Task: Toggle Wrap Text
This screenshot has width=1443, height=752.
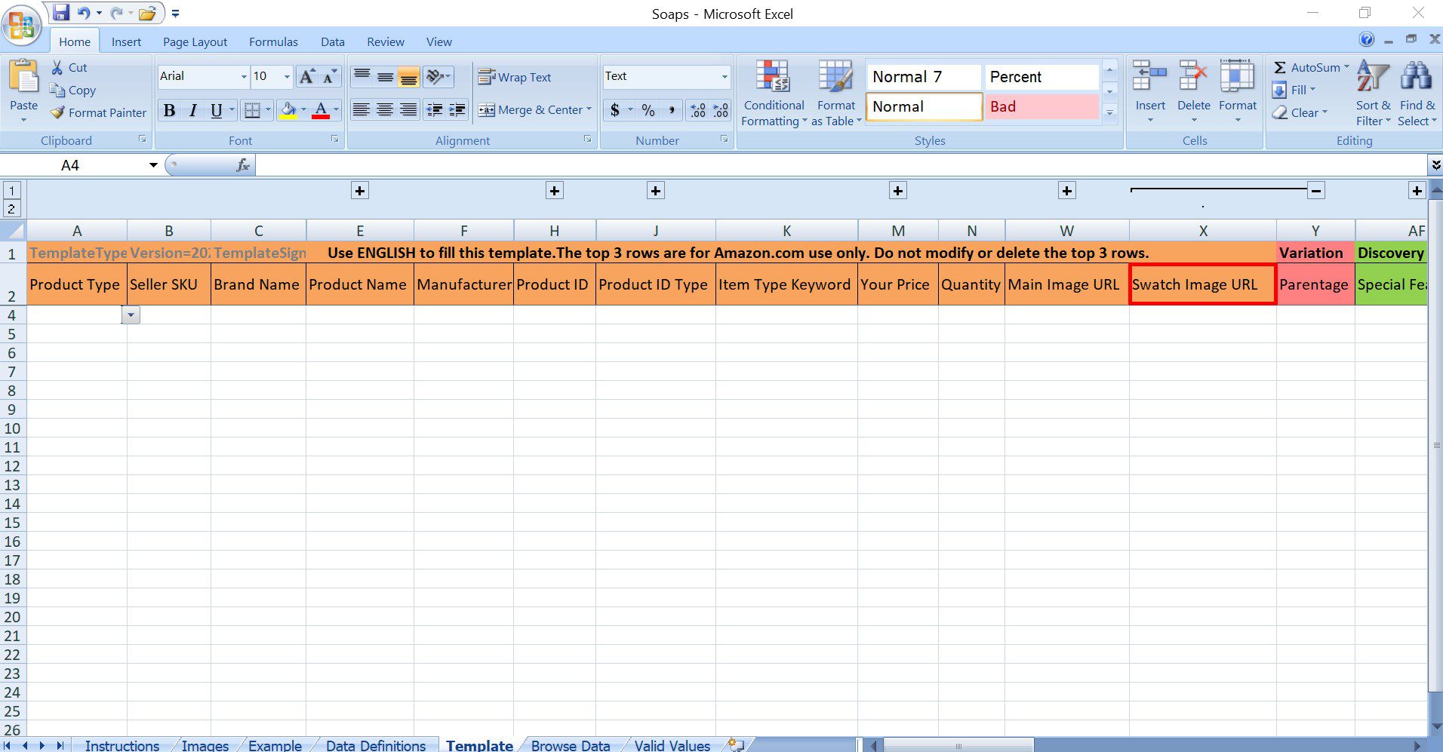Action: 515,77
